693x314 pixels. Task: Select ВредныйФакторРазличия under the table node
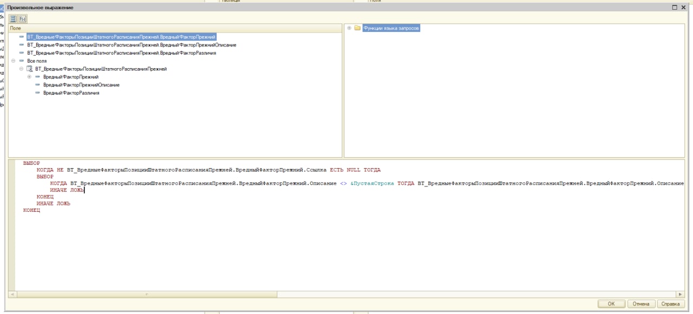tap(71, 93)
